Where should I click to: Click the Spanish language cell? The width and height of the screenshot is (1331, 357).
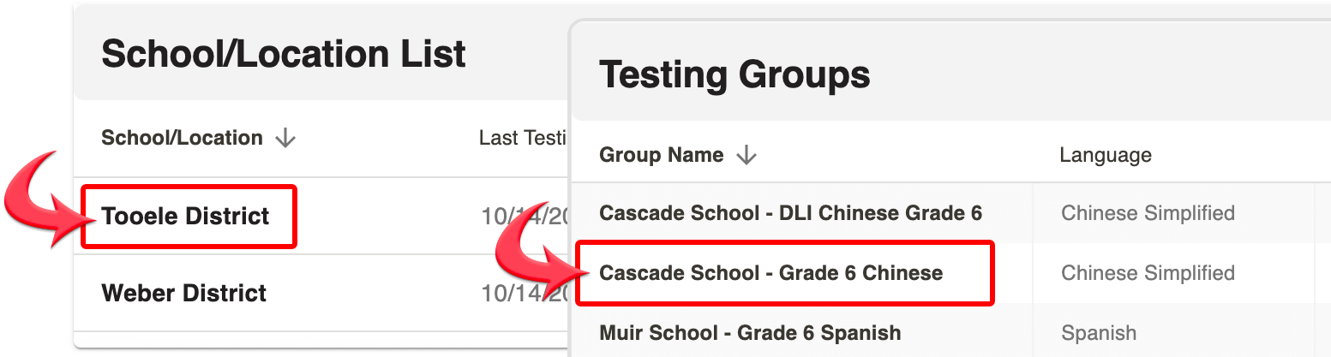[x=1098, y=332]
